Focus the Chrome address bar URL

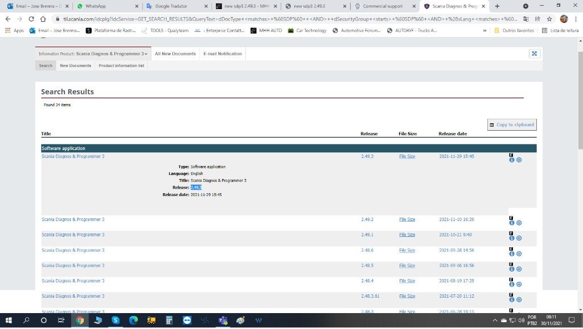click(x=290, y=19)
